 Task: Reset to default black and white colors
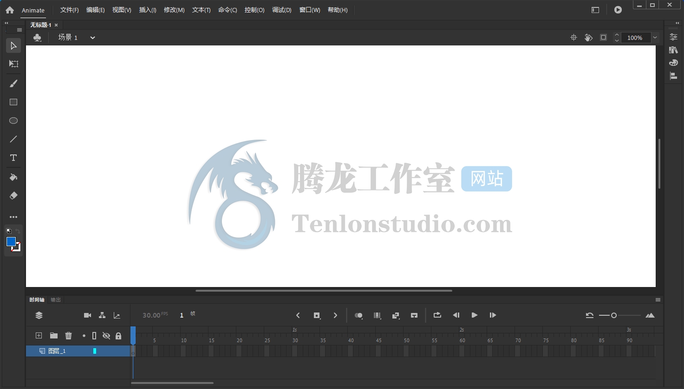tap(8, 231)
